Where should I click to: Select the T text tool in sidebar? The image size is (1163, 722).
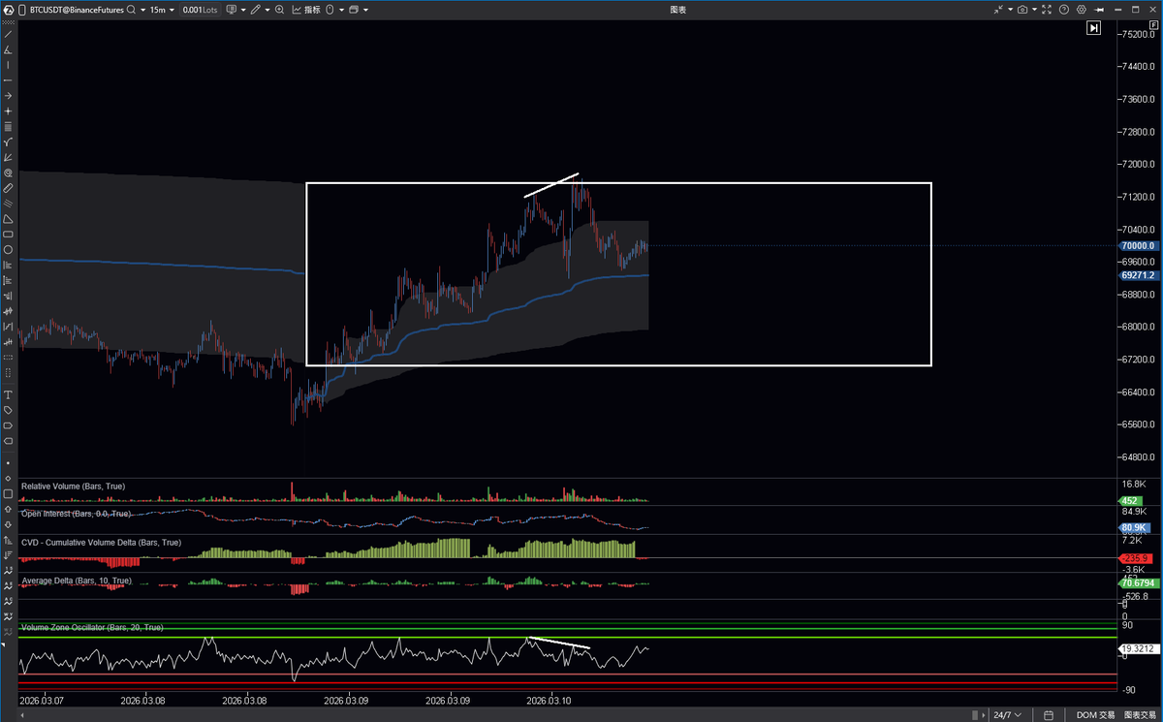tap(9, 395)
